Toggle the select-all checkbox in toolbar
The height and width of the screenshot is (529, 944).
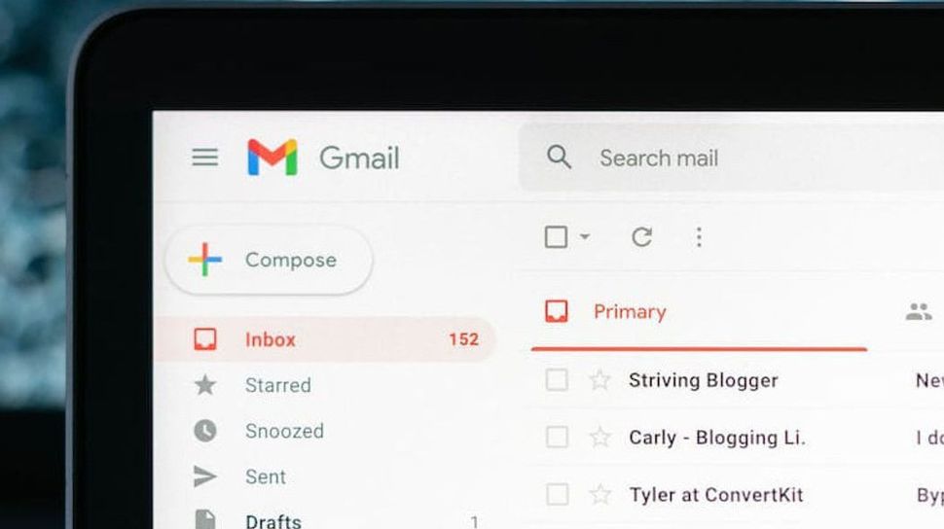556,237
